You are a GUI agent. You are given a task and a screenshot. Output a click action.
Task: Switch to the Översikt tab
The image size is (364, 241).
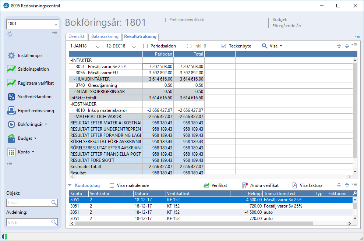tap(77, 36)
